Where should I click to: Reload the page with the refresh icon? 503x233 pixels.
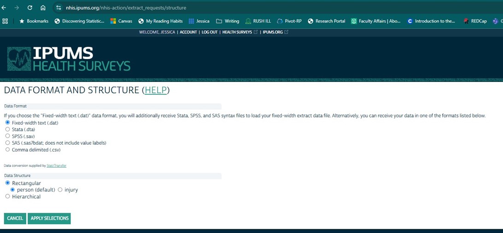[x=30, y=8]
